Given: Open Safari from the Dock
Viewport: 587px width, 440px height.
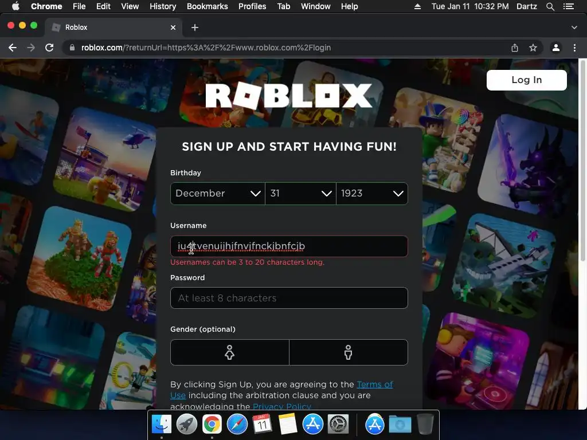Looking at the screenshot, I should point(237,425).
